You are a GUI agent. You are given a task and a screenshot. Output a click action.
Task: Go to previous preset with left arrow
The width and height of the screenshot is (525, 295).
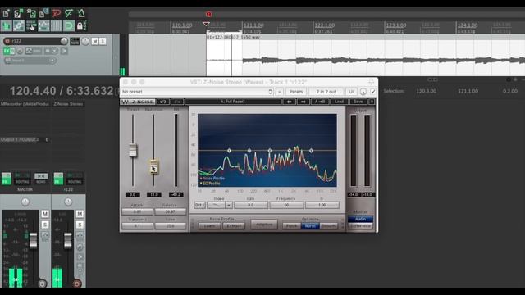point(290,102)
